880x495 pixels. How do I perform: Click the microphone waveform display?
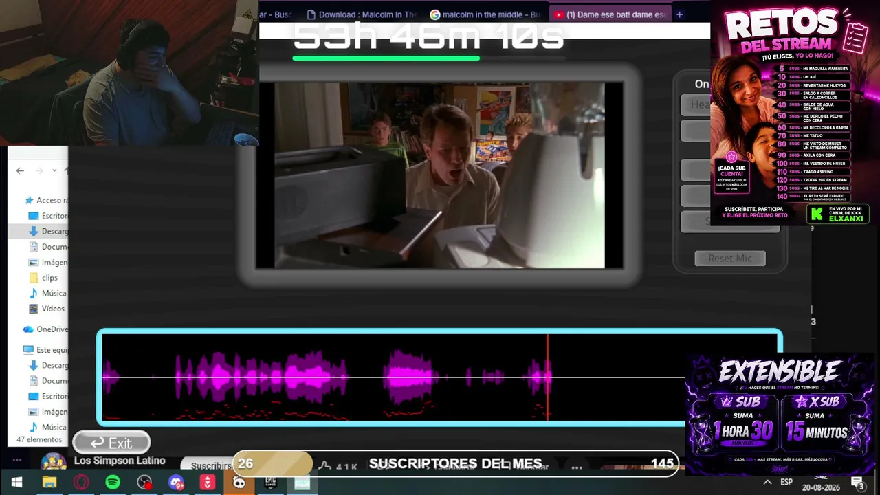coord(440,377)
